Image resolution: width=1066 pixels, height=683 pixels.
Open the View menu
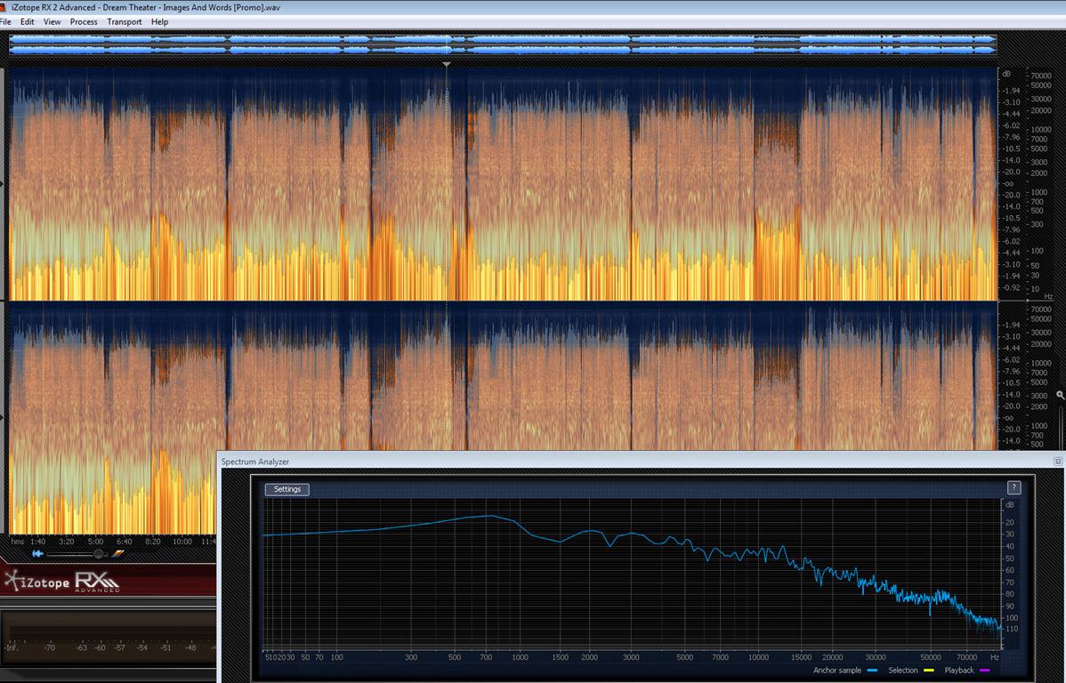coord(52,21)
